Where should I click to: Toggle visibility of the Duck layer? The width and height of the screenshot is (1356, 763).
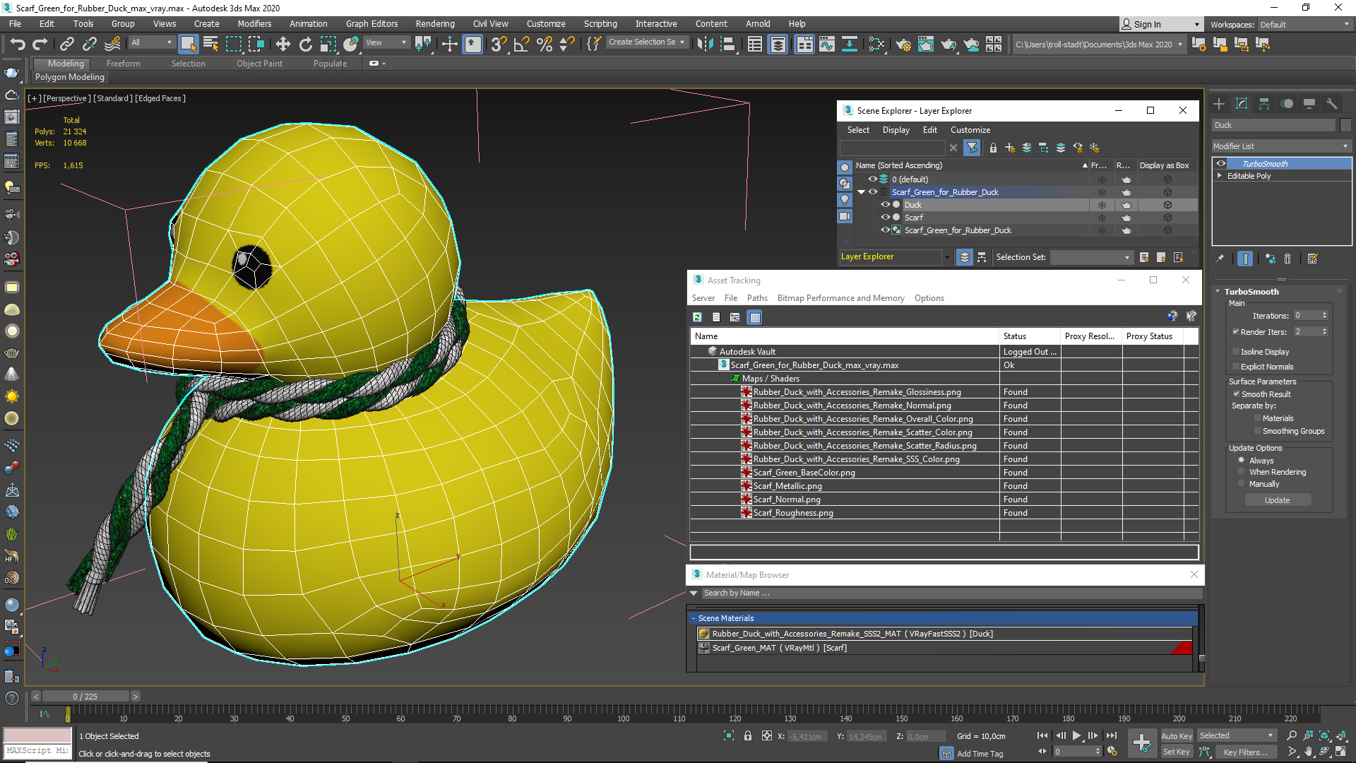click(884, 204)
